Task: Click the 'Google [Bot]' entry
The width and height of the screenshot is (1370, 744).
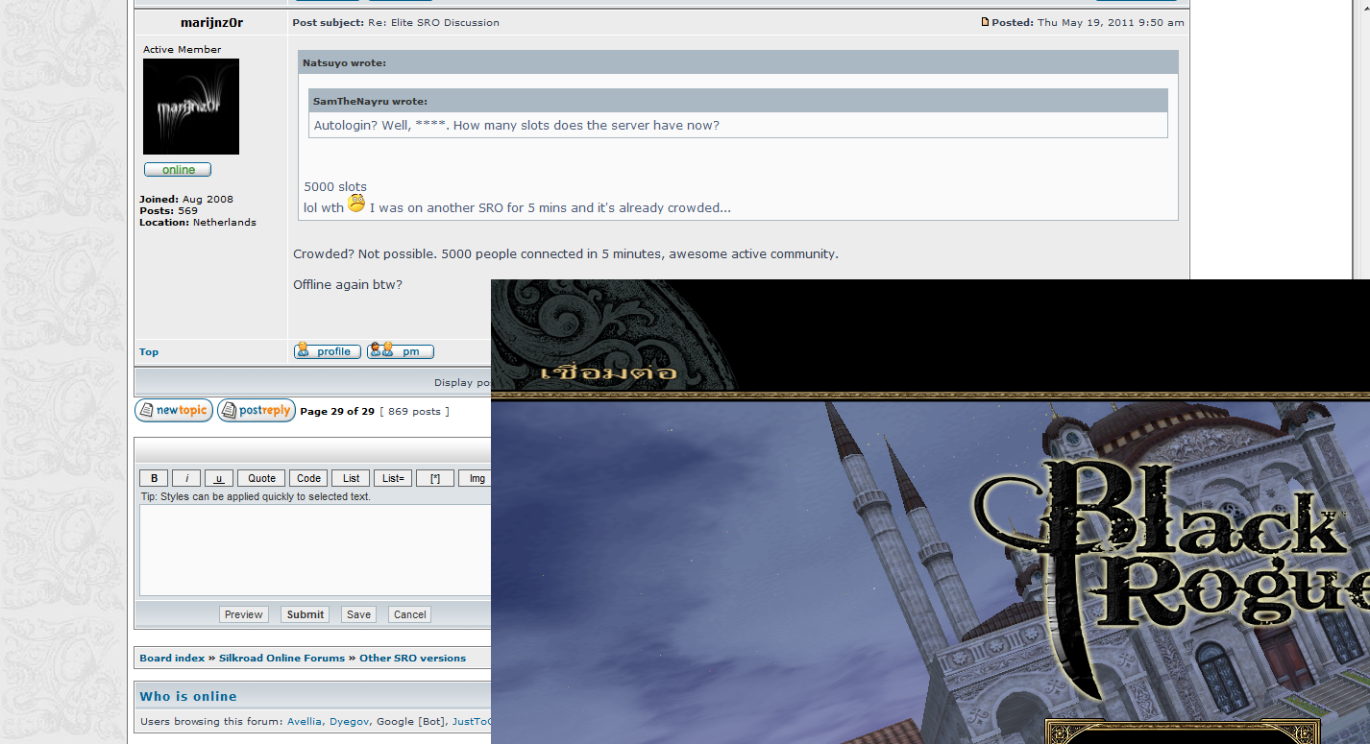Action: click(411, 721)
